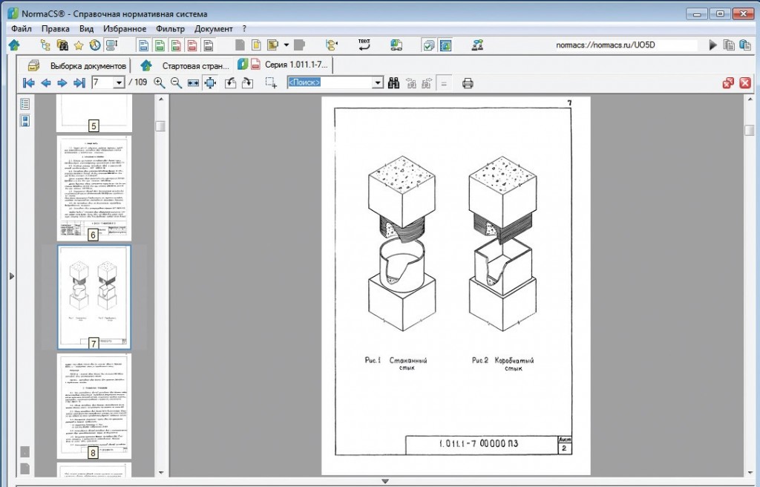
Task: Toggle the fit-to-page view mode
Action: (210, 83)
